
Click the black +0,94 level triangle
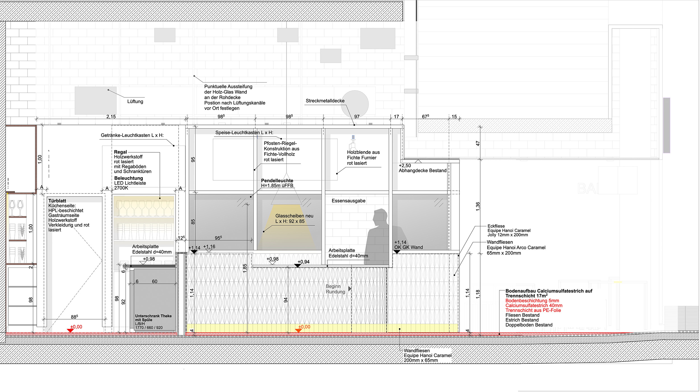(297, 266)
